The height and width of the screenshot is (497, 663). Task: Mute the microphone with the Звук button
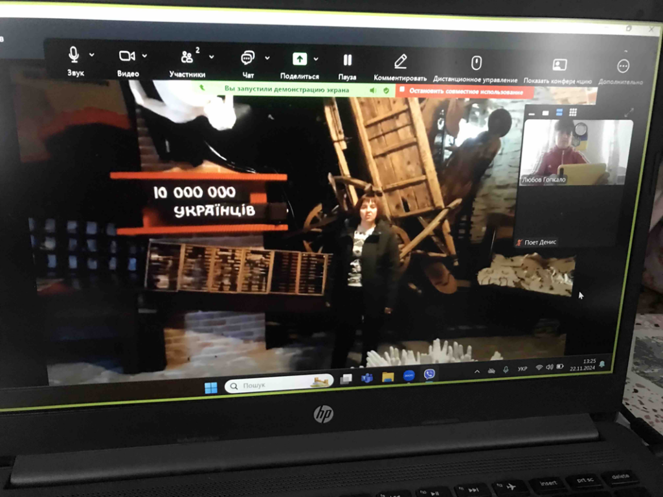(x=75, y=61)
